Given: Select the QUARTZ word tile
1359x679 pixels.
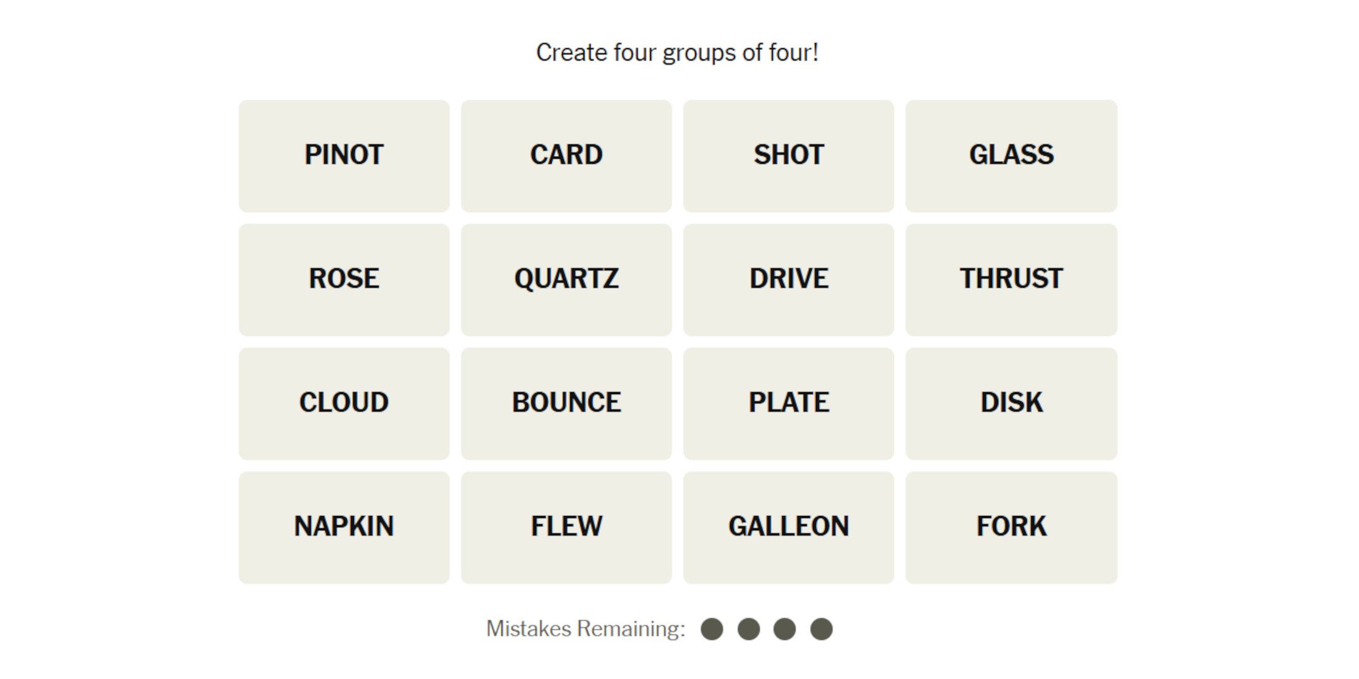Looking at the screenshot, I should coord(566,280).
